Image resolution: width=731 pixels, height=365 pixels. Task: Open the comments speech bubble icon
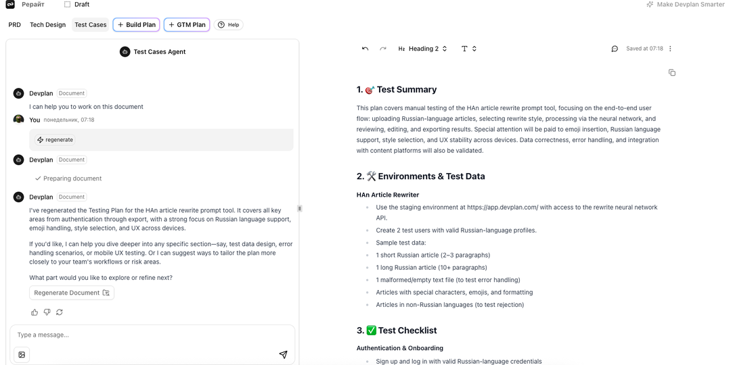(x=615, y=49)
